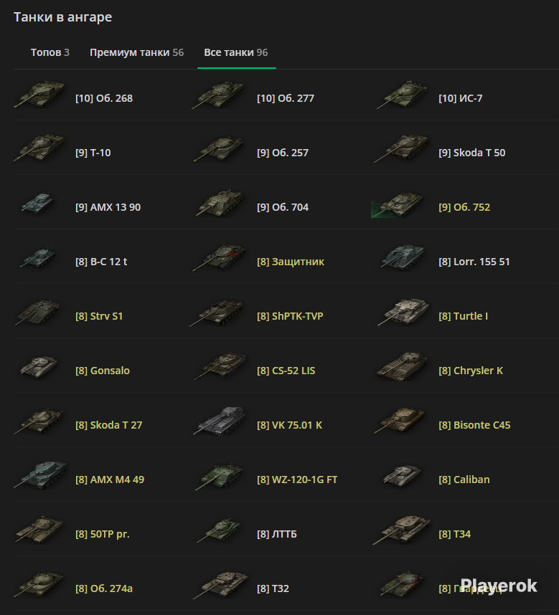Select the text [8] Strv S1
This screenshot has width=559, height=615.
[x=99, y=317]
